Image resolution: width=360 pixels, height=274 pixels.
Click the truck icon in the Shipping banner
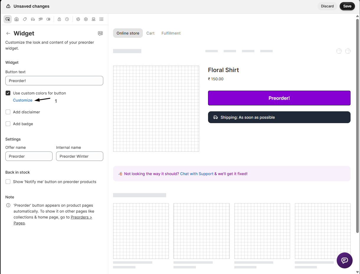click(215, 117)
